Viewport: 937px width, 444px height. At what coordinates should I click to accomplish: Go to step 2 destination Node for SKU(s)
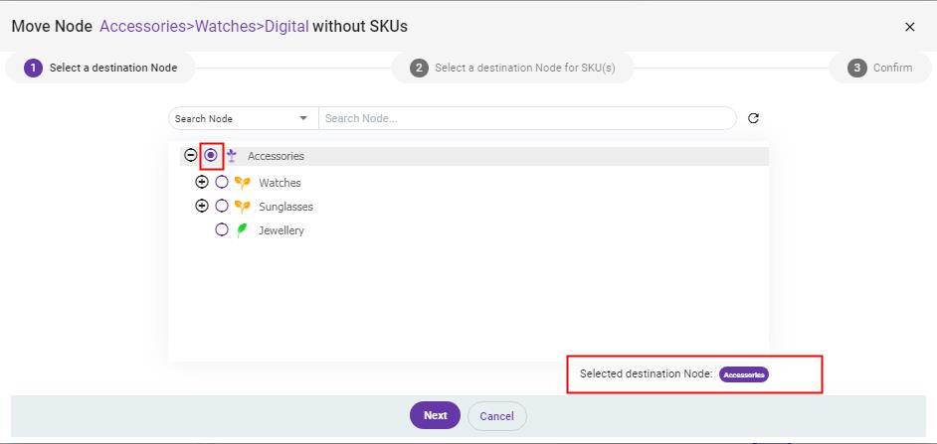[512, 68]
